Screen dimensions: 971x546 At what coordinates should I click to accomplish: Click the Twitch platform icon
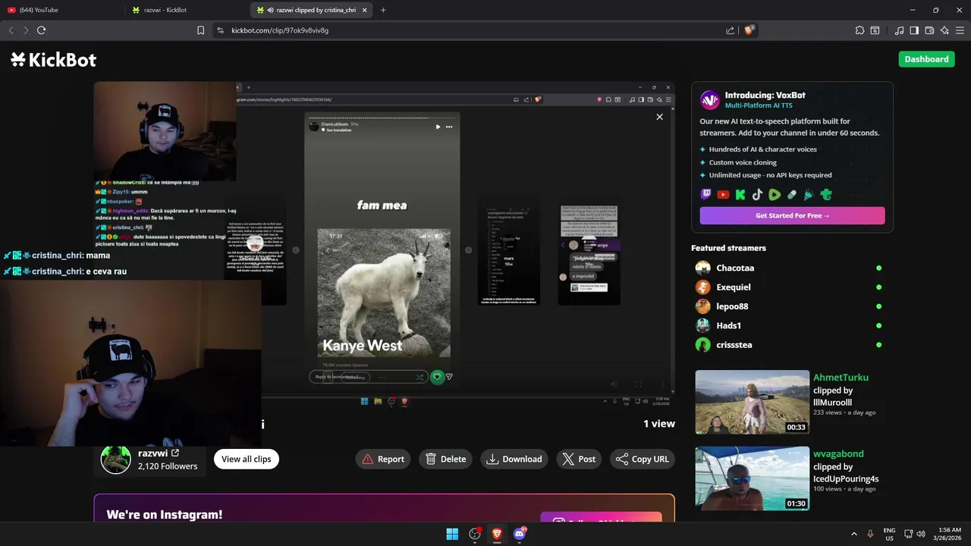pos(706,195)
